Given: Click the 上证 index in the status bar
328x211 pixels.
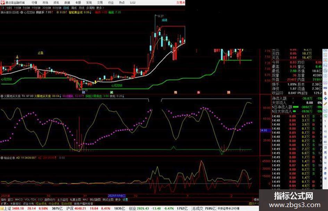Looking at the screenshot, I should [x=8, y=209].
